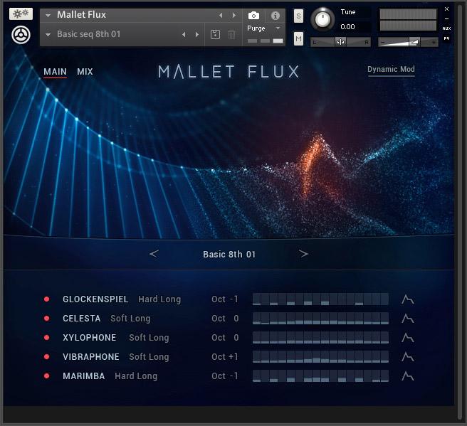Open the info icon in header

(276, 16)
